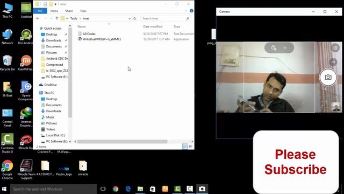Select OneDrive in navigation pane
The image size is (344, 194).
(x=50, y=85)
